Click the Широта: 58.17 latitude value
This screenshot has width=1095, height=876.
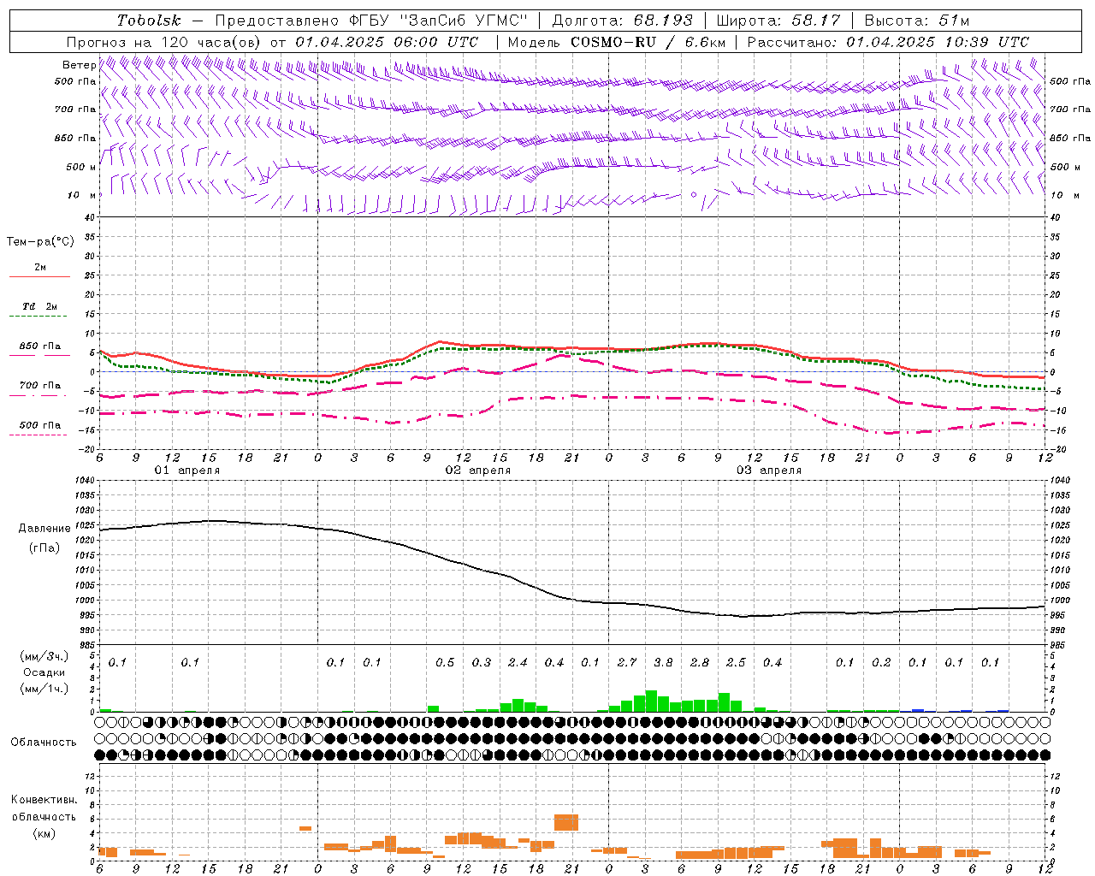click(x=778, y=21)
